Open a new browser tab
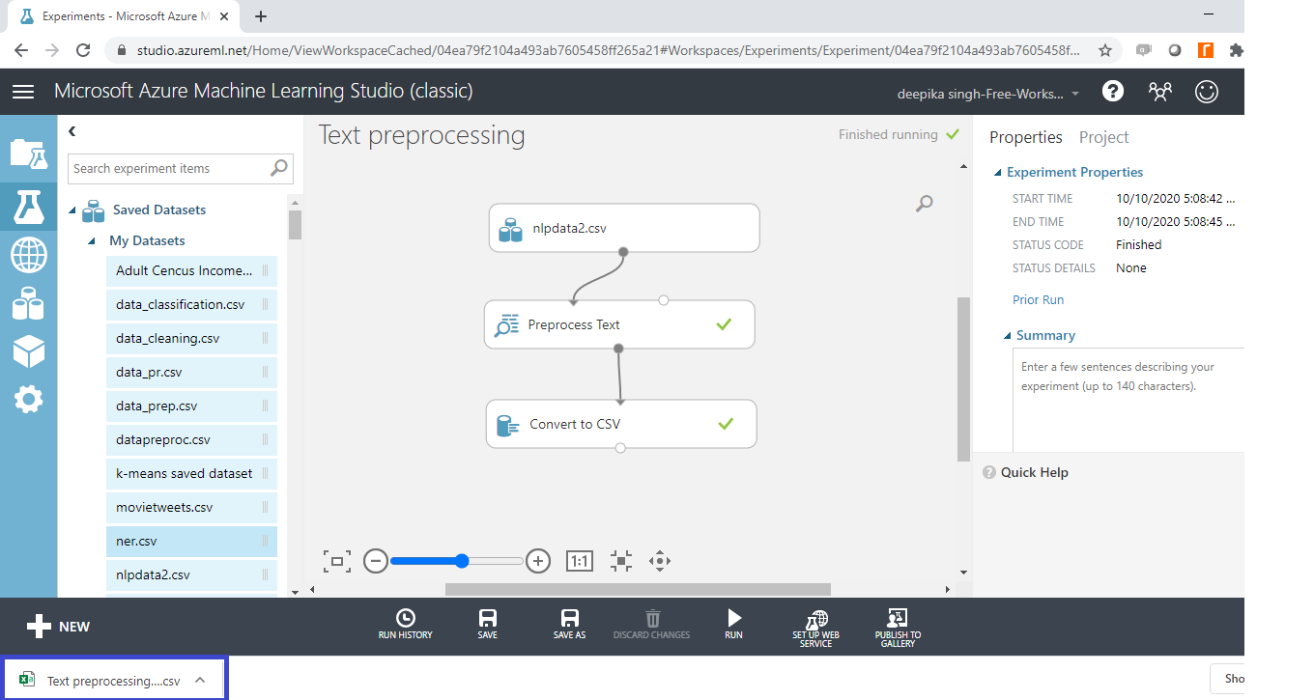This screenshot has height=700, width=1314. click(x=261, y=16)
